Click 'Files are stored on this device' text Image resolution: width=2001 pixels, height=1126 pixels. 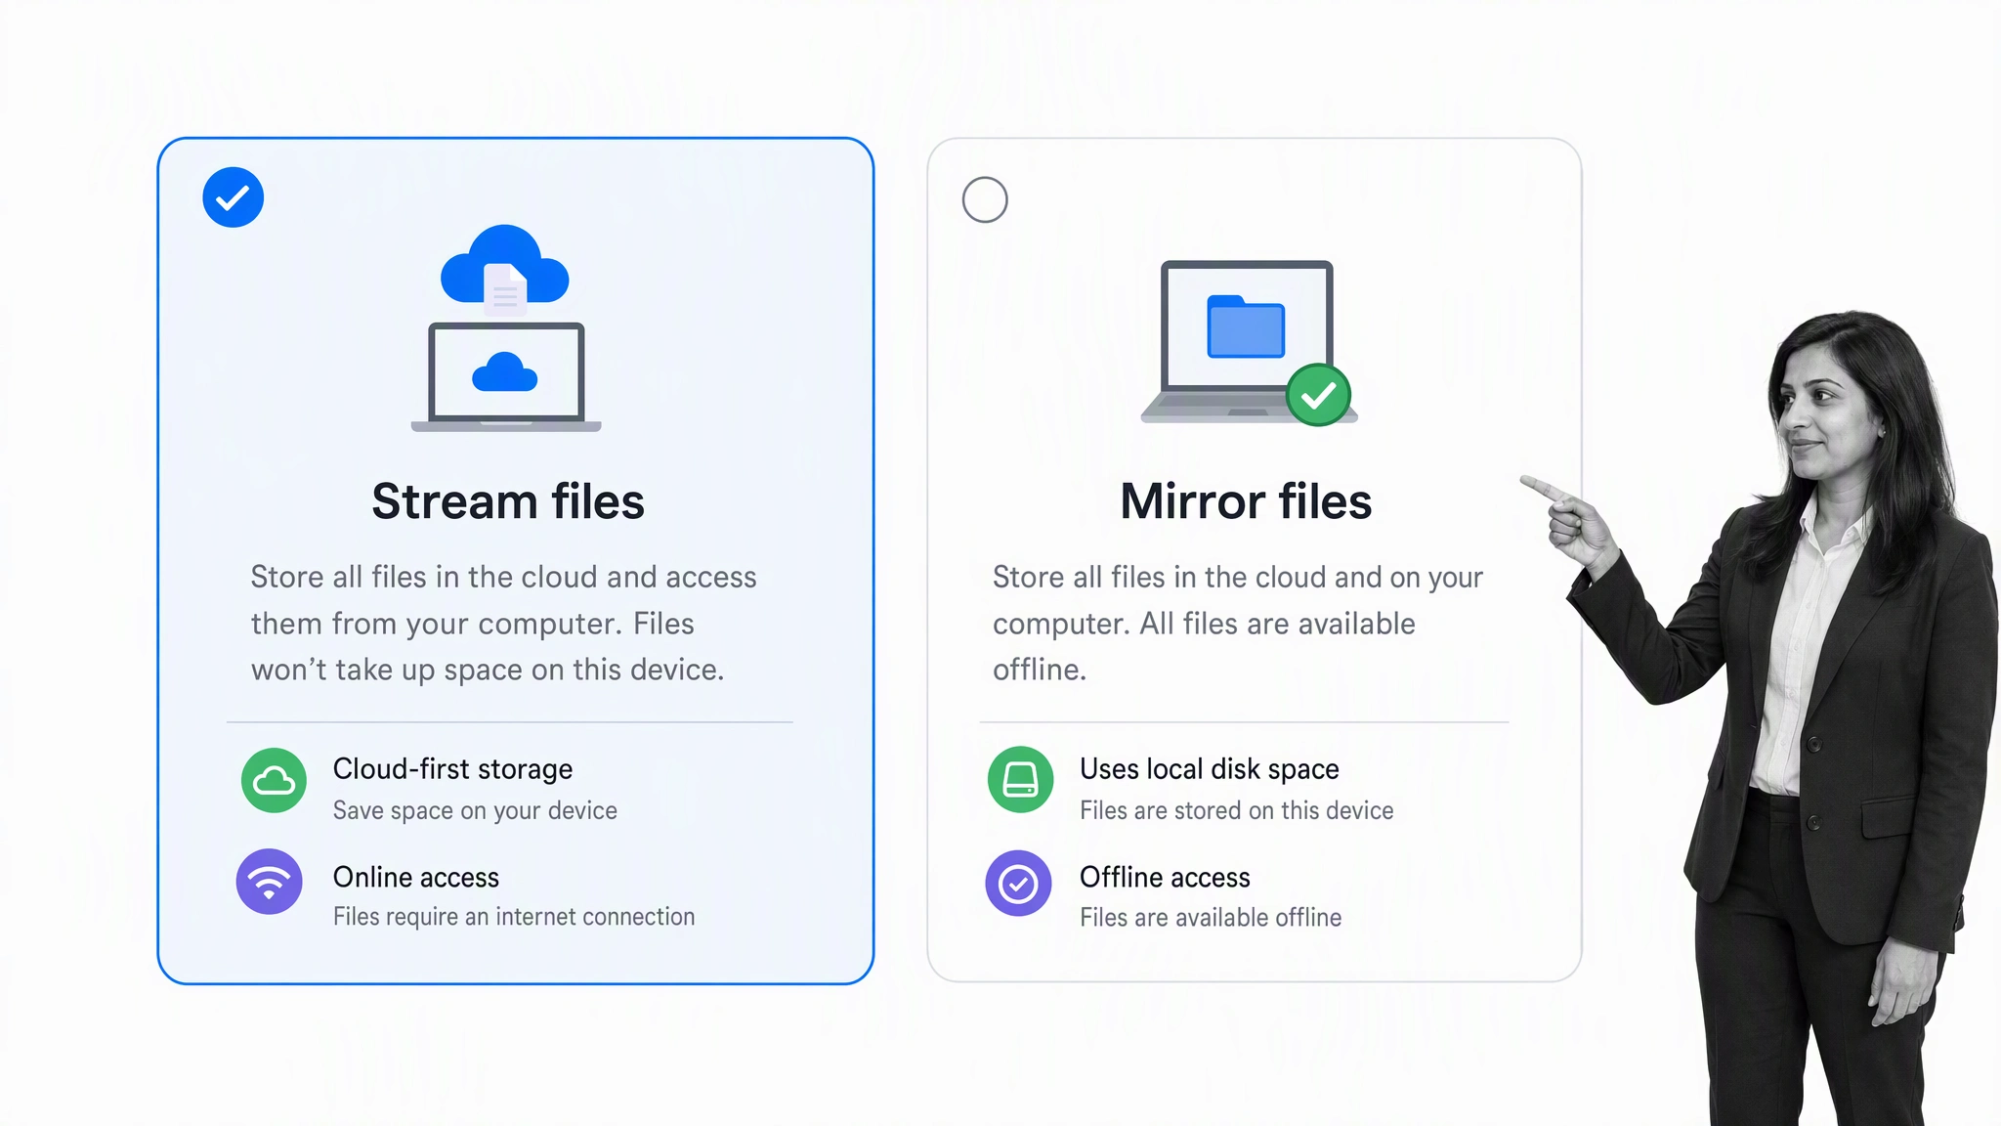click(x=1236, y=810)
